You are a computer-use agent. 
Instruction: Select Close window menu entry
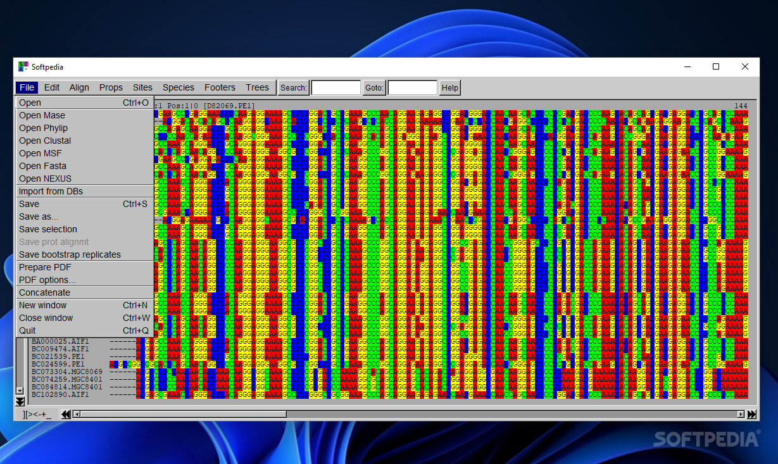click(85, 318)
